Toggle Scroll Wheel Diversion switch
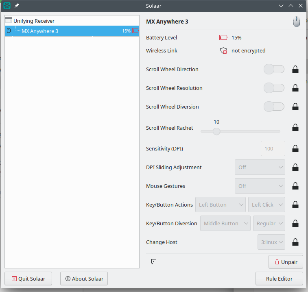 [x=274, y=107]
